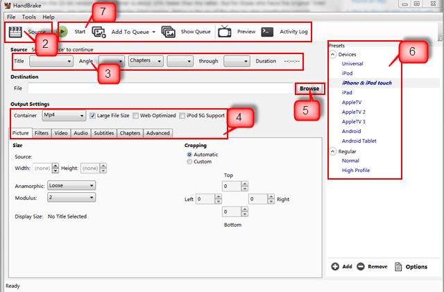Open the Anamorphic Loose dropdown
The image size is (444, 292).
tap(71, 185)
